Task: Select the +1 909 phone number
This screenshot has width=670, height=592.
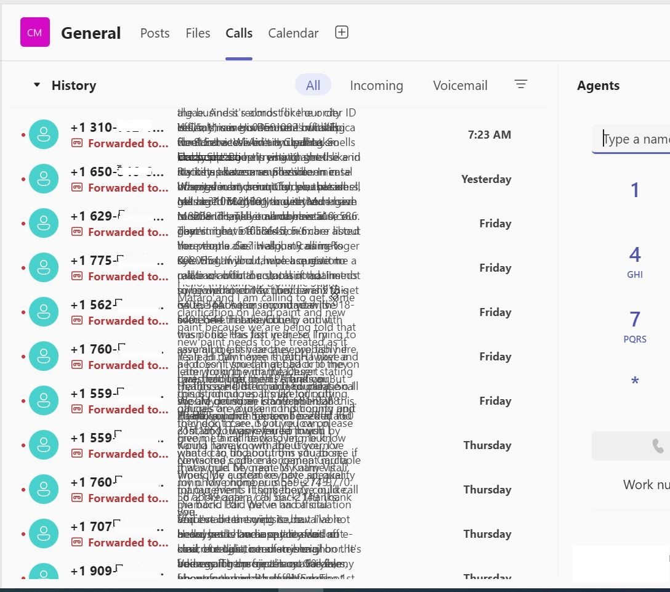Action: point(118,571)
